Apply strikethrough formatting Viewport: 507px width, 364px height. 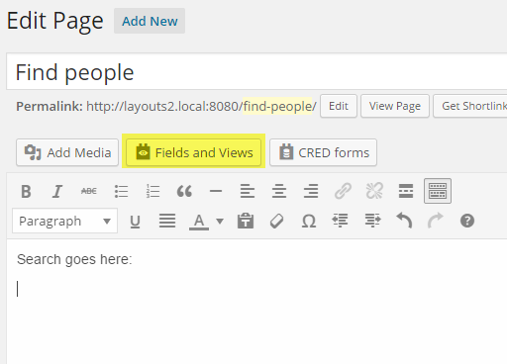point(89,191)
